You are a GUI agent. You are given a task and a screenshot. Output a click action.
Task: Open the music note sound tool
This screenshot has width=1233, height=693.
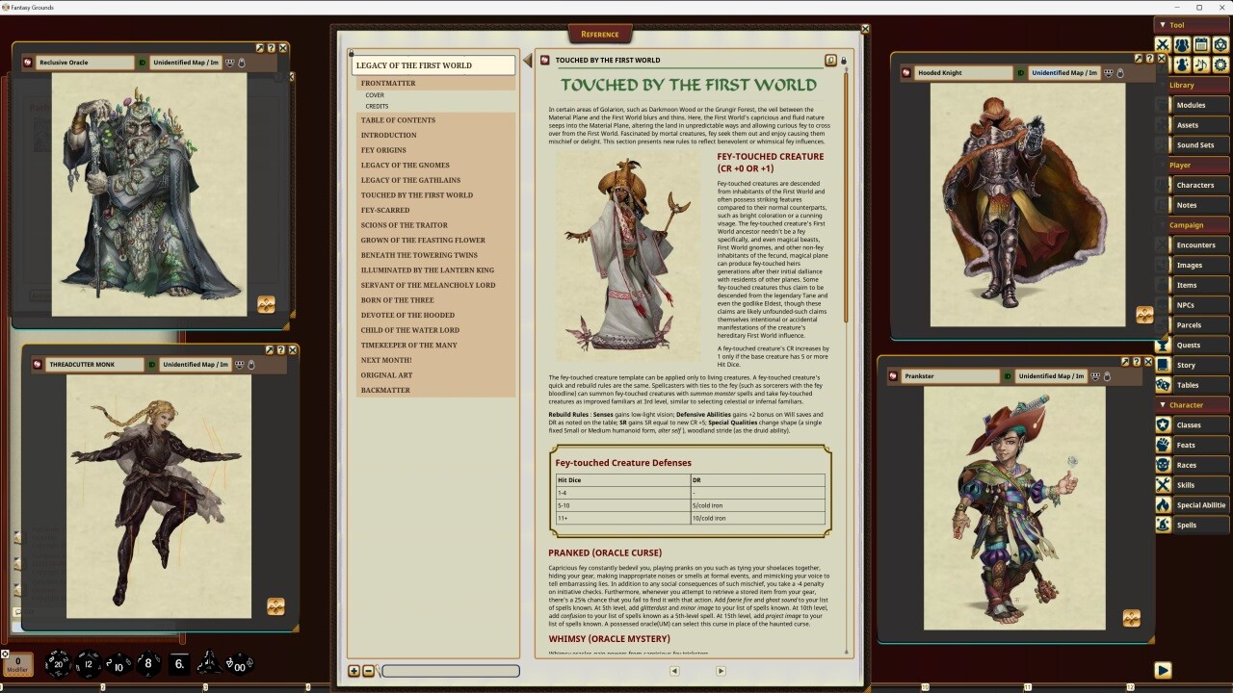pyautogui.click(x=1200, y=64)
